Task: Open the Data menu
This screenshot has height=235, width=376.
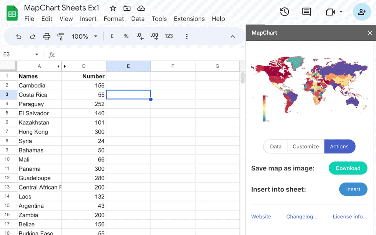Action: pyautogui.click(x=138, y=19)
